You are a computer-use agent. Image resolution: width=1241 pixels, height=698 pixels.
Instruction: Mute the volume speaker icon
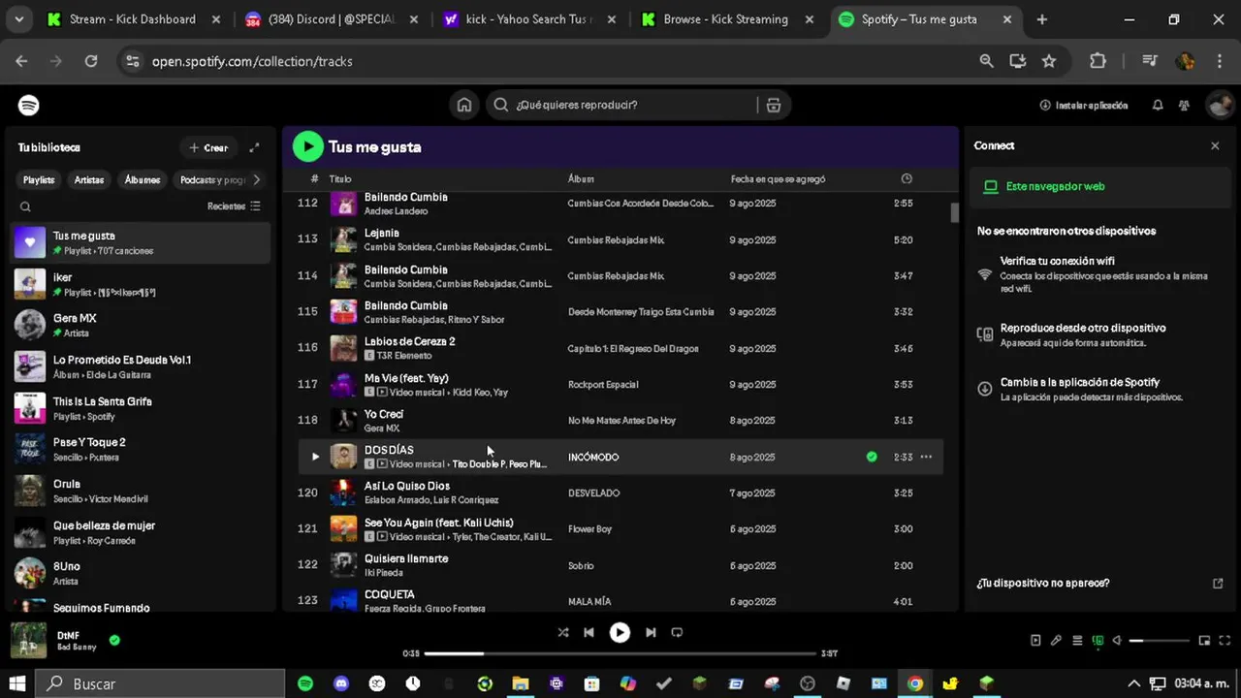tap(1117, 640)
